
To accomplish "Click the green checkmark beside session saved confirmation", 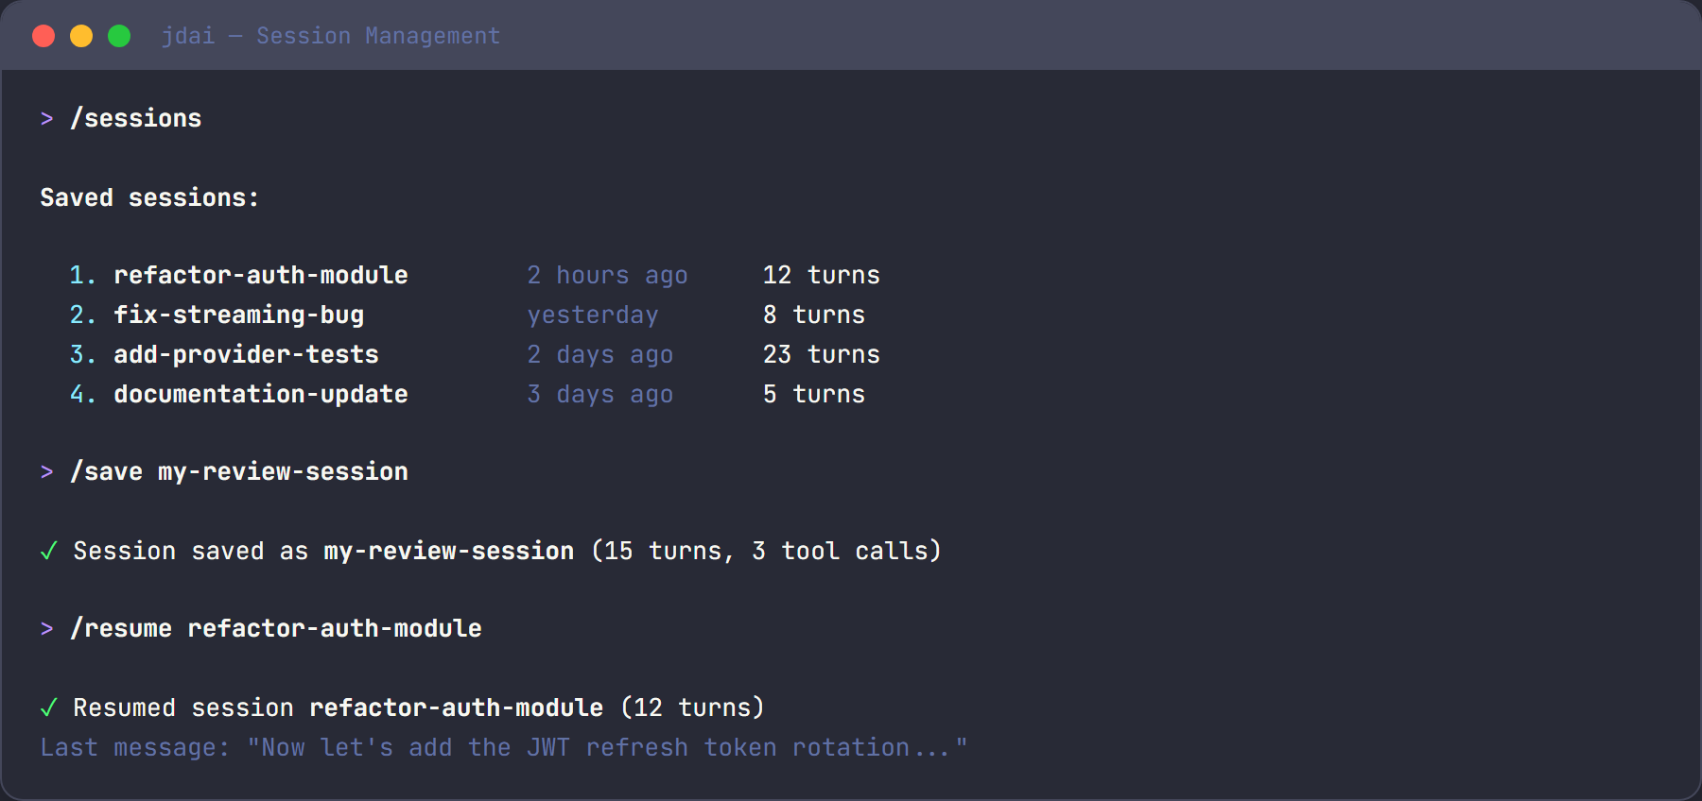I will pos(48,551).
